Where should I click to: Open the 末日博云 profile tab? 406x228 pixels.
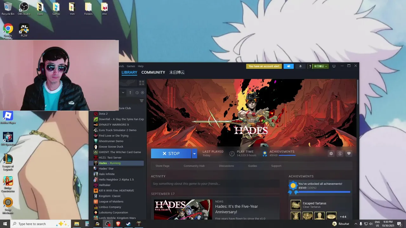coord(177,73)
